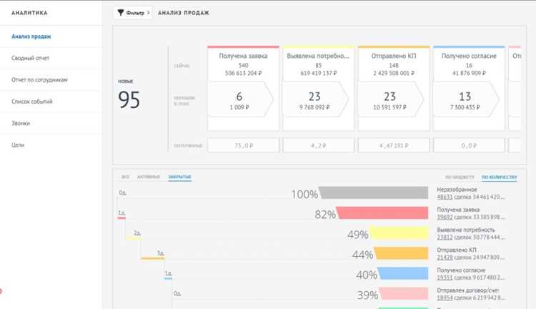This screenshot has width=536, height=309.
Task: Select the Закрытые tab
Action: 180,177
